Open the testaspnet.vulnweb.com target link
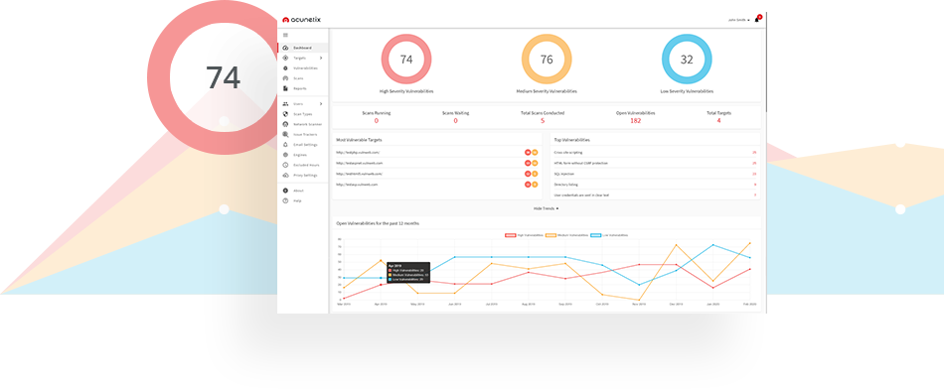This screenshot has height=389, width=944. click(360, 163)
